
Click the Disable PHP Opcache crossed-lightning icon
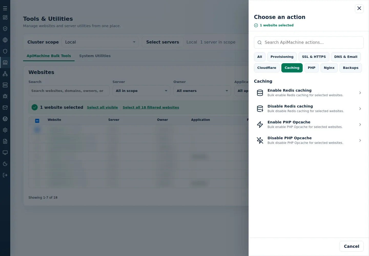260,141
